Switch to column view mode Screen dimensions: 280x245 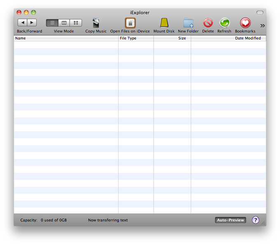click(64, 23)
